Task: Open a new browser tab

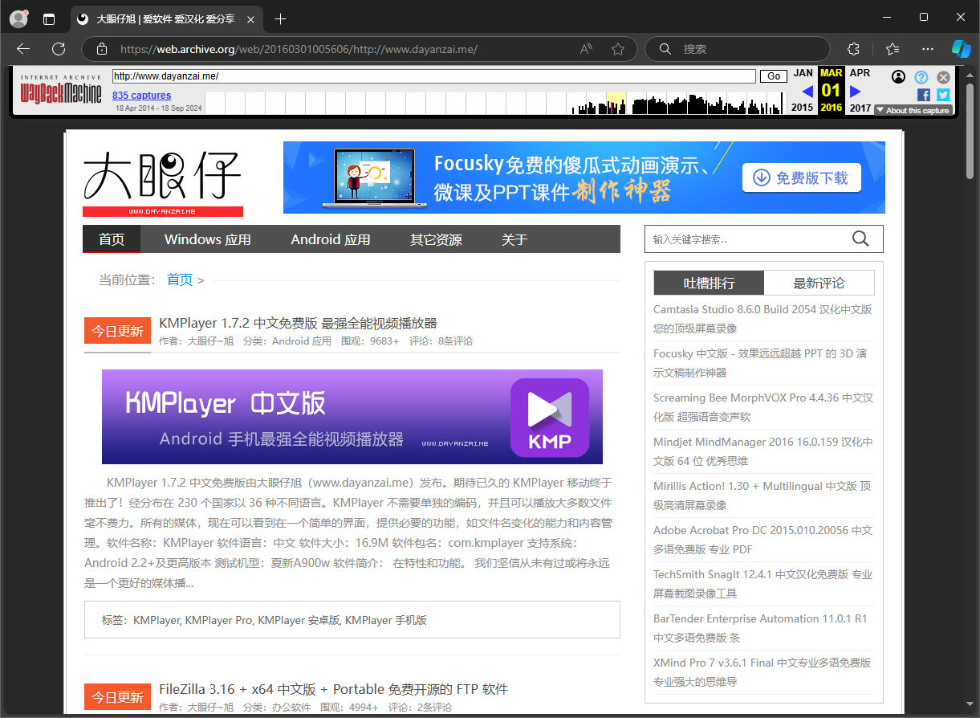Action: (x=280, y=18)
